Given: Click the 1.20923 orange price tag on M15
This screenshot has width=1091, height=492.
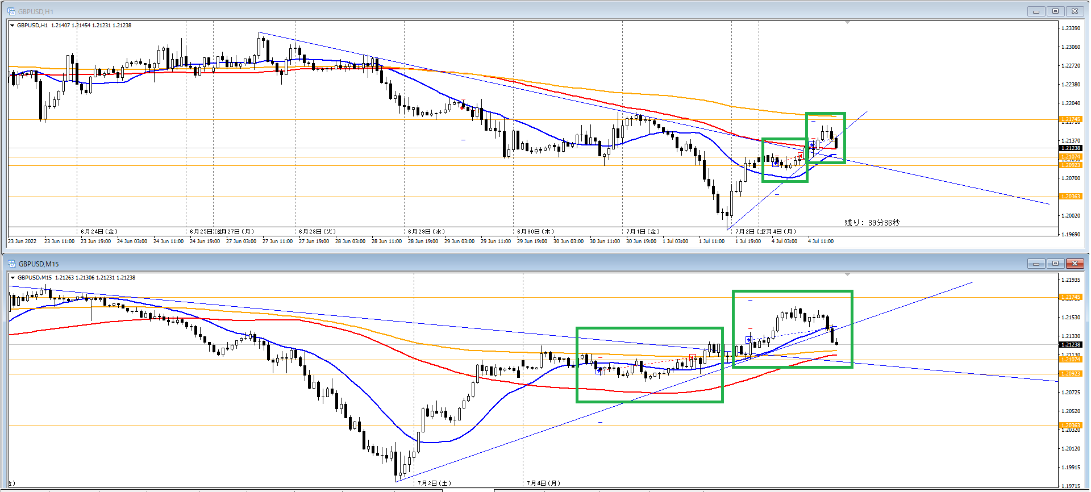Looking at the screenshot, I should click(1071, 374).
